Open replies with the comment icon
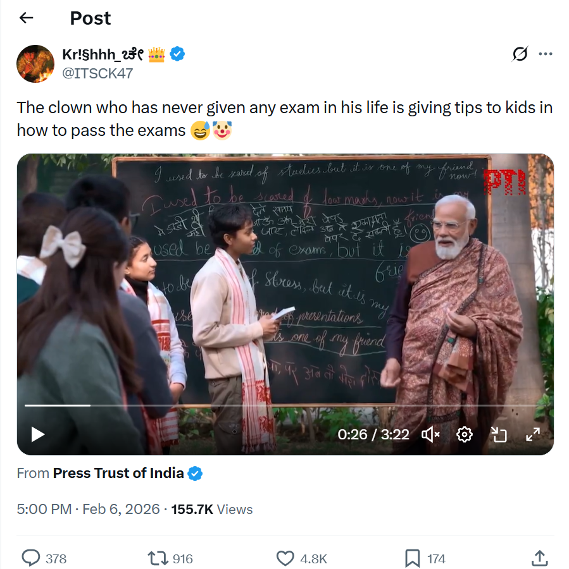 click(x=31, y=558)
